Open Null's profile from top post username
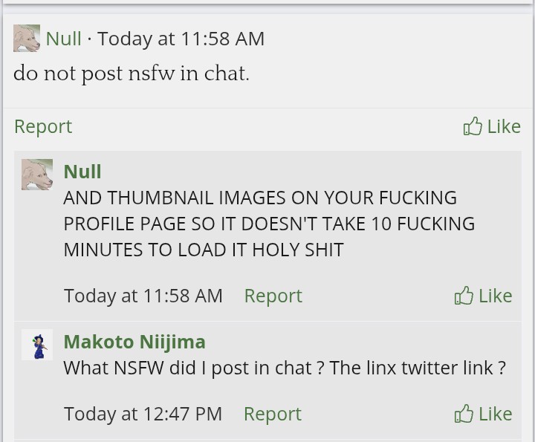535x442 pixels. tap(64, 39)
